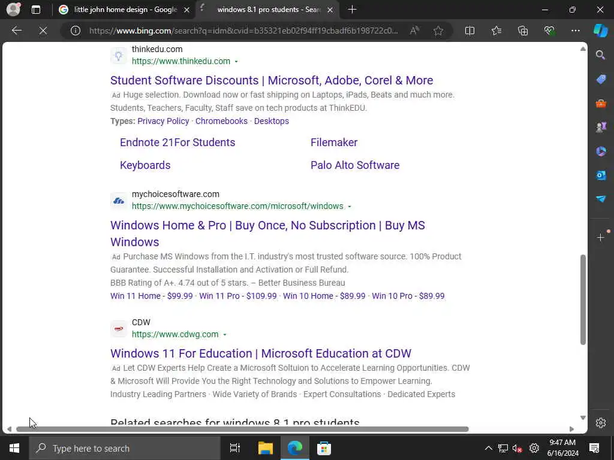The height and width of the screenshot is (460, 614).
Task: Open https://www.thinkedu.com URL
Action: (181, 62)
